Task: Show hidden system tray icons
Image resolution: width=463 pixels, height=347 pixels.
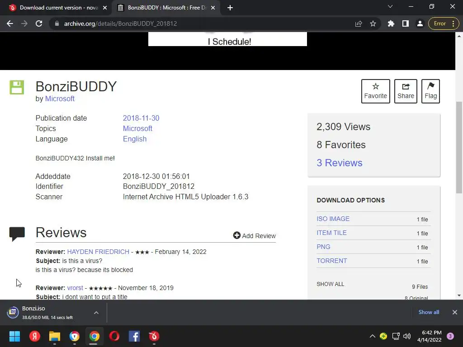Action: (x=373, y=336)
